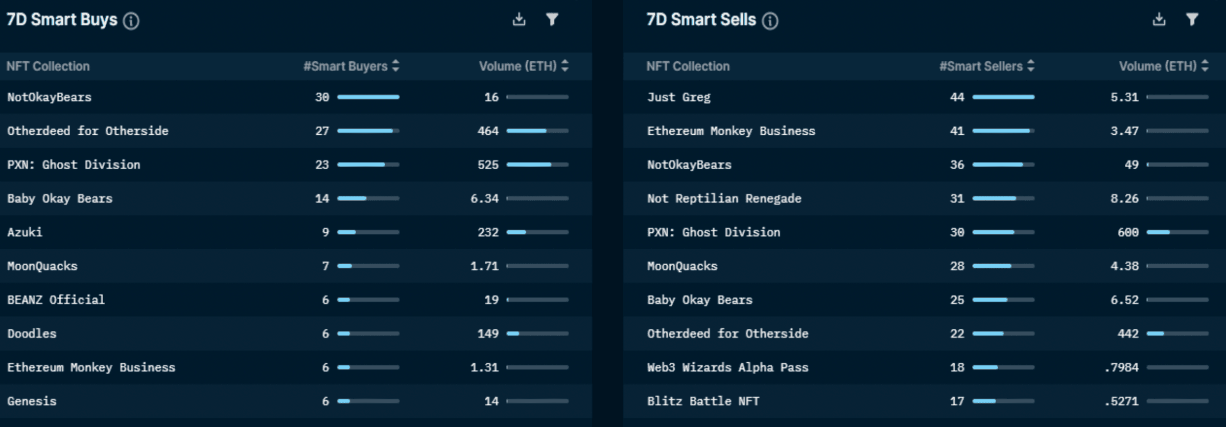Open Otherdeed for Otherside in Smart Sells

point(727,333)
